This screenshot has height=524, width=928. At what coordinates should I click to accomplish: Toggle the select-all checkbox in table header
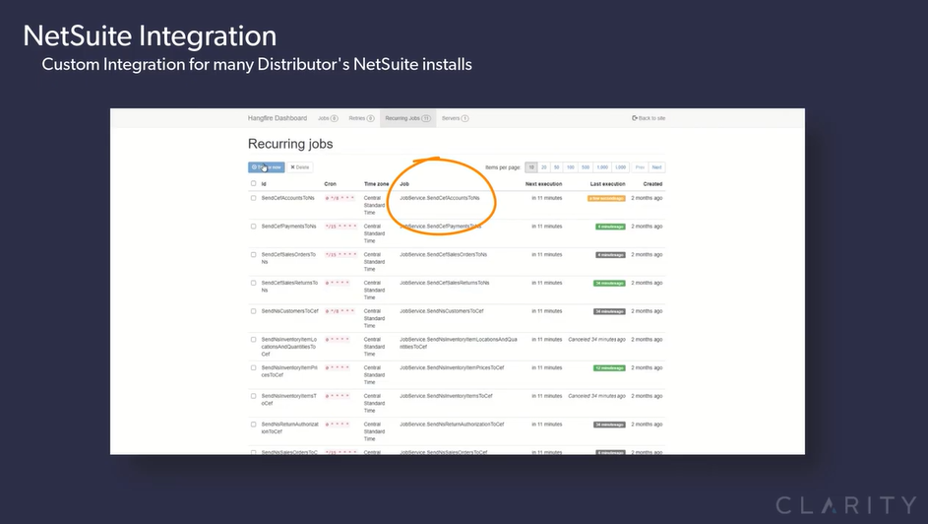253,183
